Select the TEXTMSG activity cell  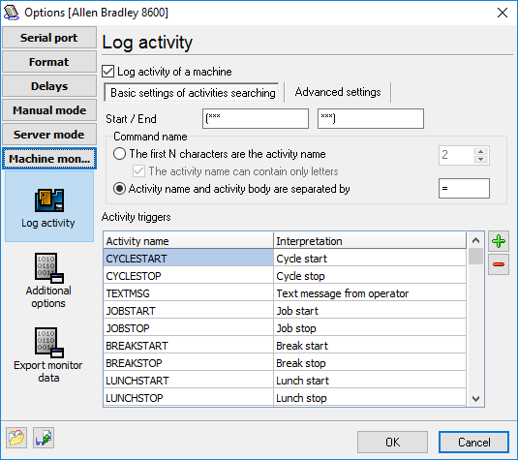pos(188,293)
